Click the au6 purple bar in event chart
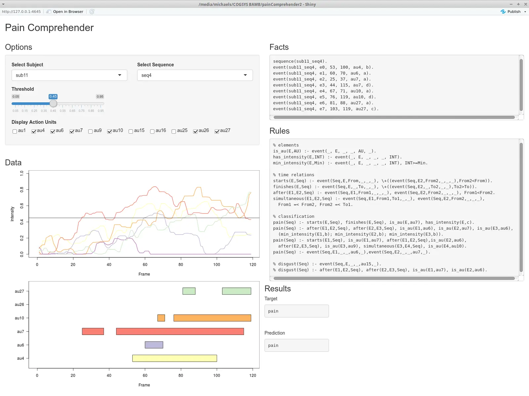This screenshot has height=396, width=529. 154,345
